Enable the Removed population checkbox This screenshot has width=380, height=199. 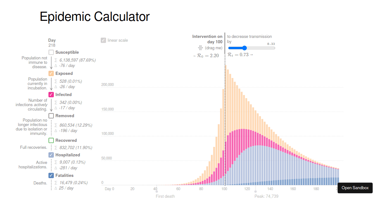point(51,116)
